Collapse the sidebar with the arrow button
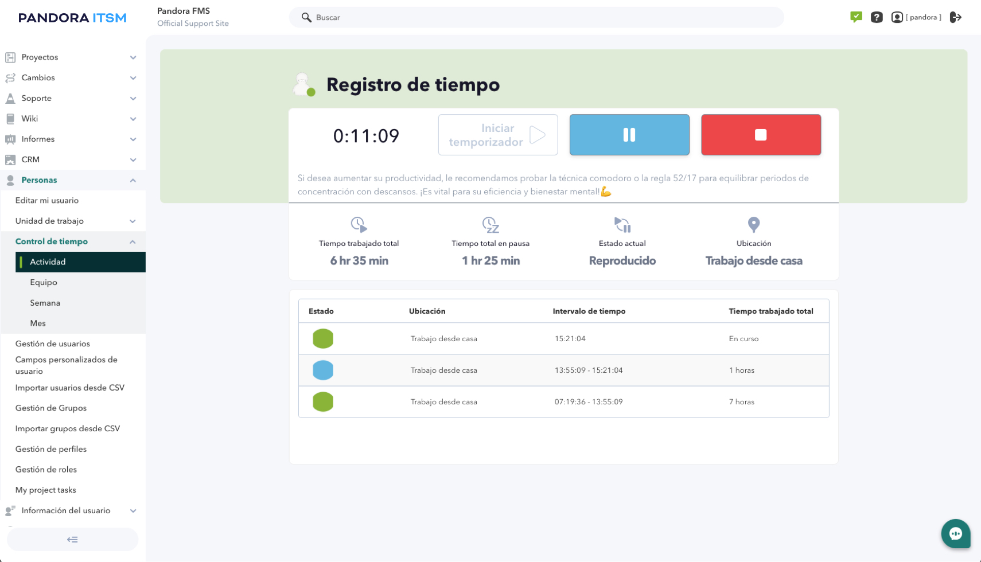This screenshot has width=981, height=562. tap(72, 540)
